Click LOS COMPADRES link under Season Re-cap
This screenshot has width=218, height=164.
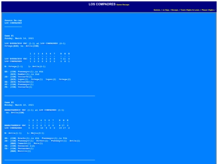pos(13,23)
